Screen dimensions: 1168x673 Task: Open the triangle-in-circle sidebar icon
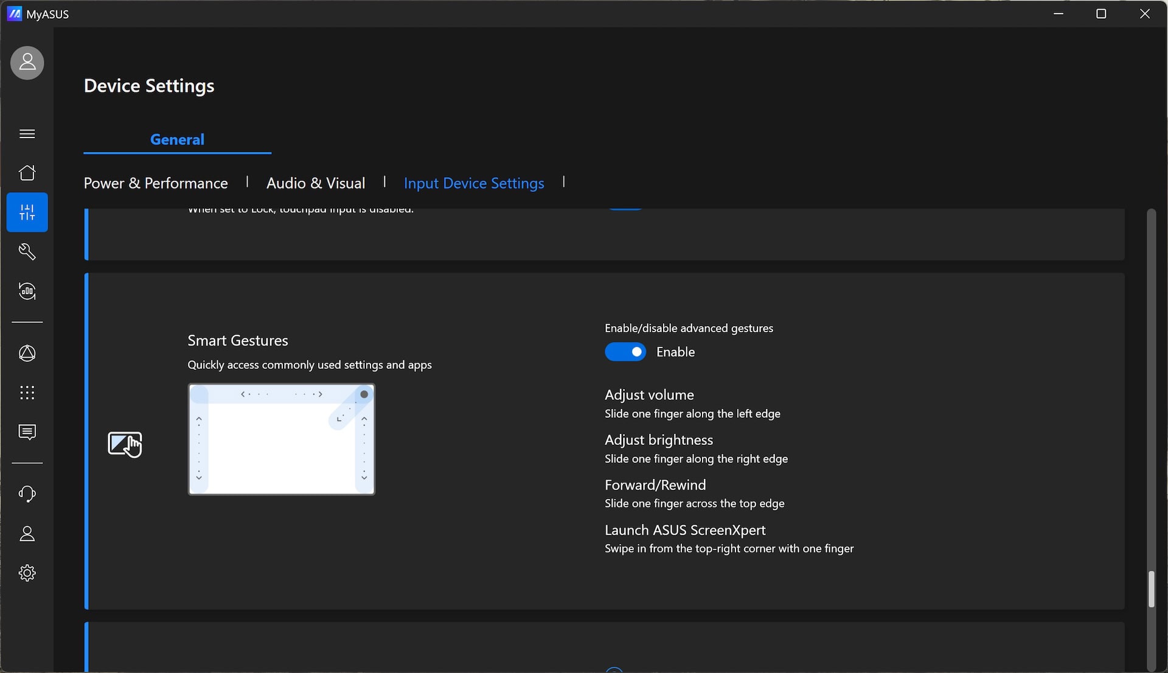[27, 354]
